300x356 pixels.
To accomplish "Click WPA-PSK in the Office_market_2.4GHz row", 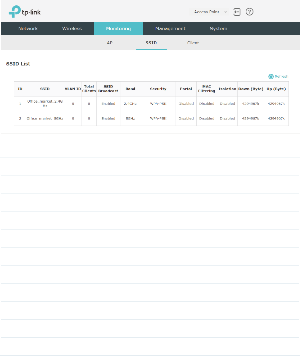I will point(158,104).
